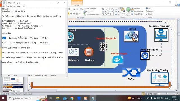Open the Replace dropdown
Screen dimensions: 180x101
click(x=150, y=11)
